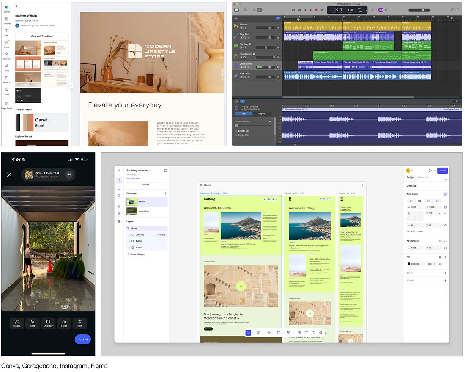Open the GarageBand tuner icon
Image resolution: width=465 pixels, height=372 pixels.
click(372, 10)
